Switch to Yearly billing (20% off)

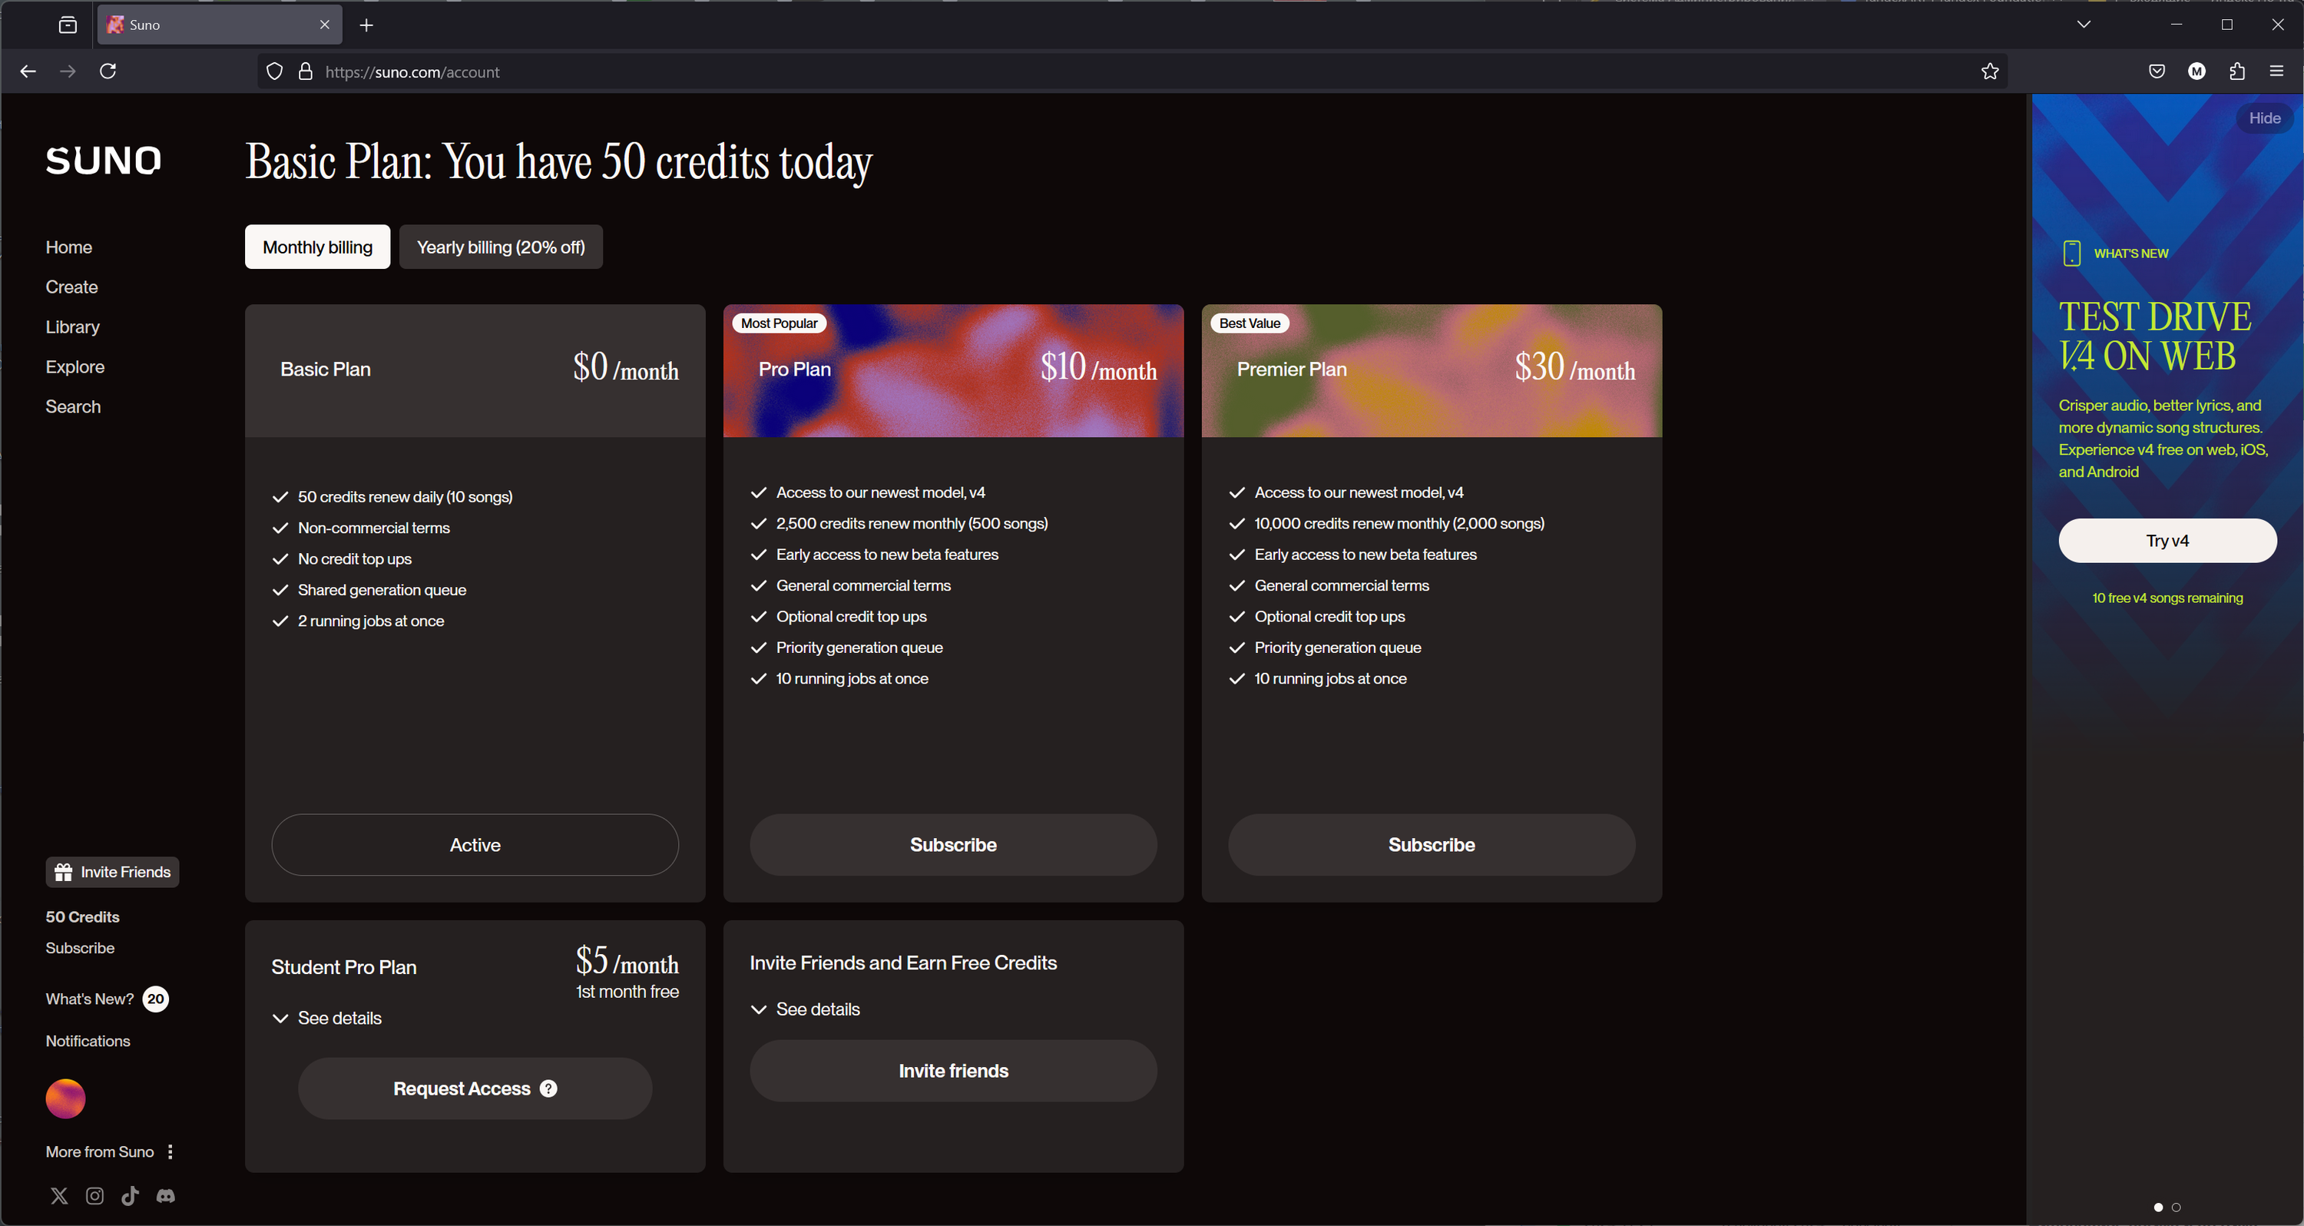click(x=500, y=247)
